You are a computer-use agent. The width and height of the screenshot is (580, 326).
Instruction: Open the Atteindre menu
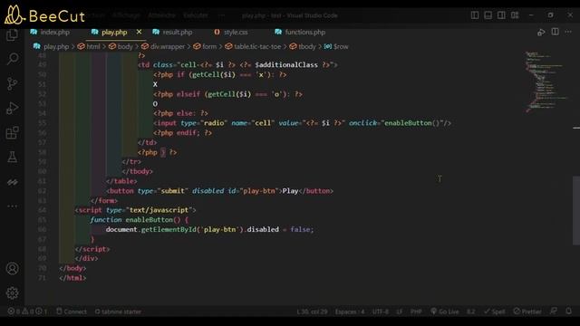tap(161, 15)
